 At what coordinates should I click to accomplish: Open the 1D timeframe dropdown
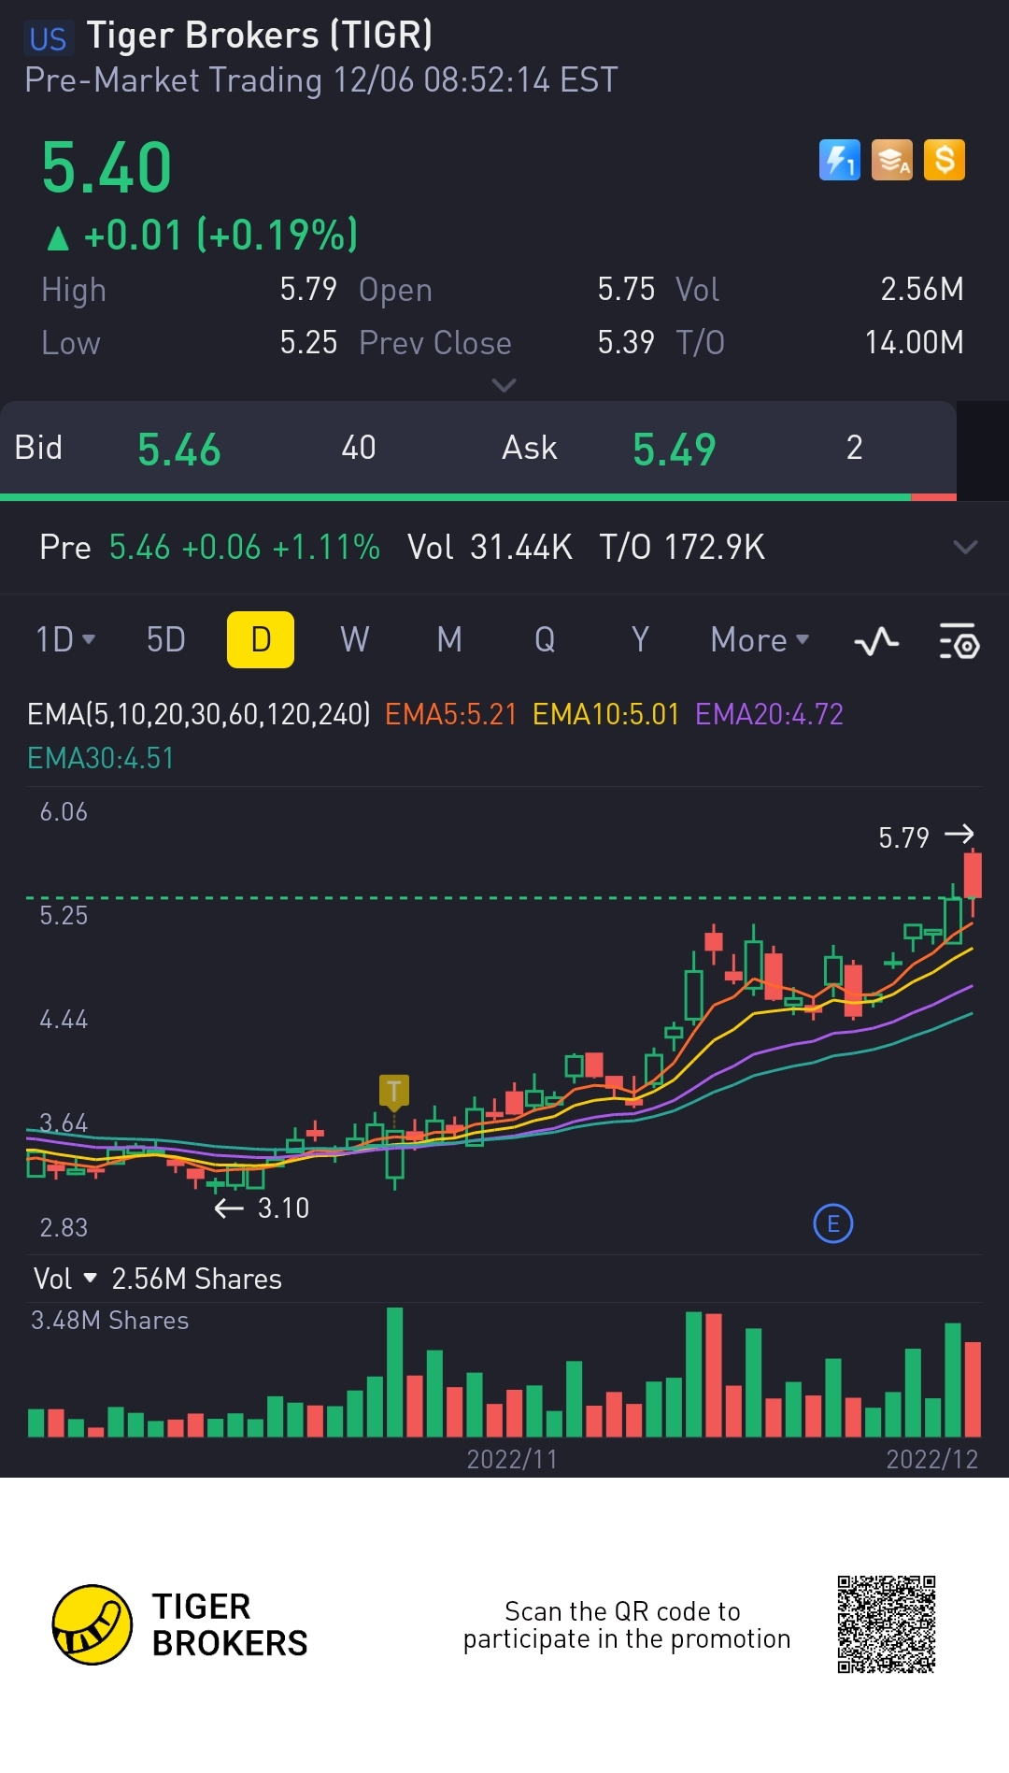[x=65, y=640]
